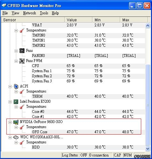Image resolution: width=152 pixels, height=159 pixels.
Task: Click the scrollbar up arrow
Action: point(148,25)
